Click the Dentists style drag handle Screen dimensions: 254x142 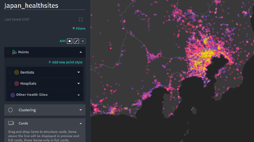10,72
